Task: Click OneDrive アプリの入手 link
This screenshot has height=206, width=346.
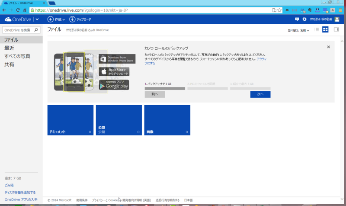Action: coord(21,200)
